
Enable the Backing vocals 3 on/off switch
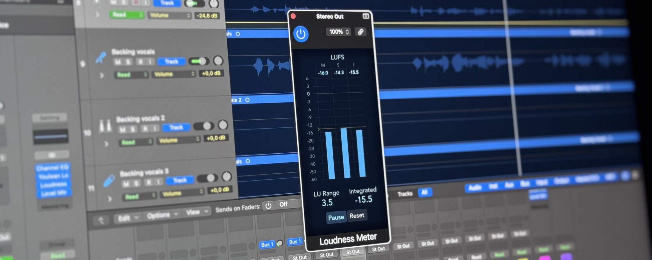pyautogui.click(x=207, y=178)
